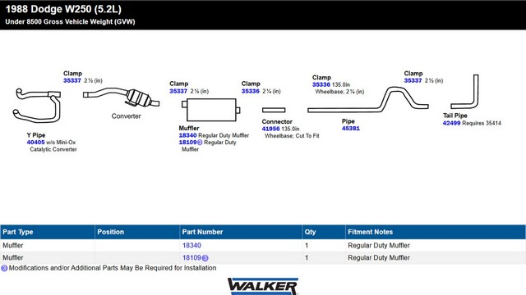Open part number 18109 in the table
526x295 pixels.
[x=191, y=257]
